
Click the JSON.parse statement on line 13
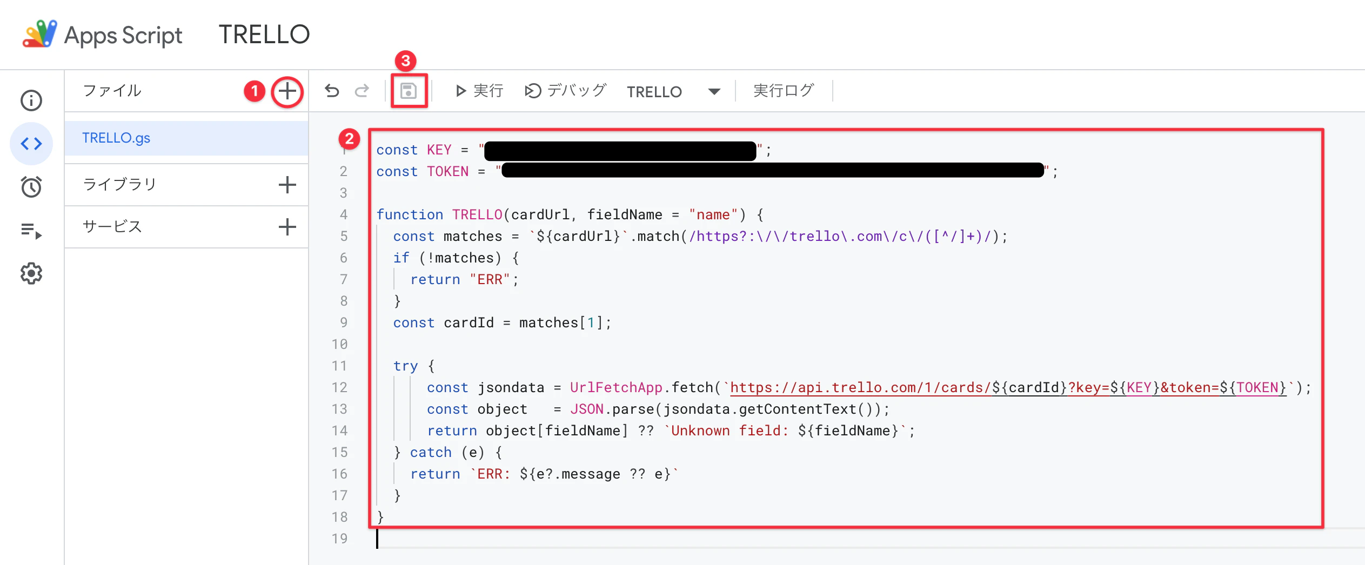658,409
